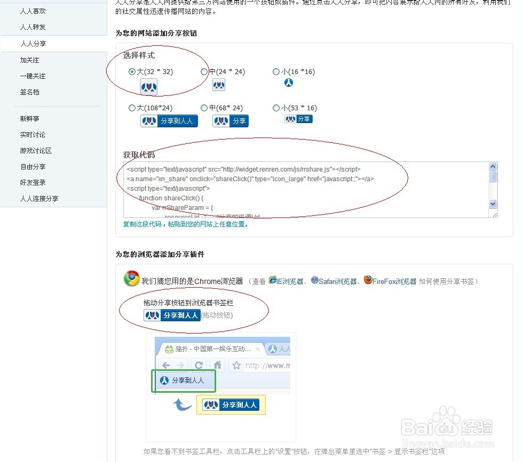Select the 中(68* 24) style radio button
The image size is (523, 462).
tap(204, 108)
